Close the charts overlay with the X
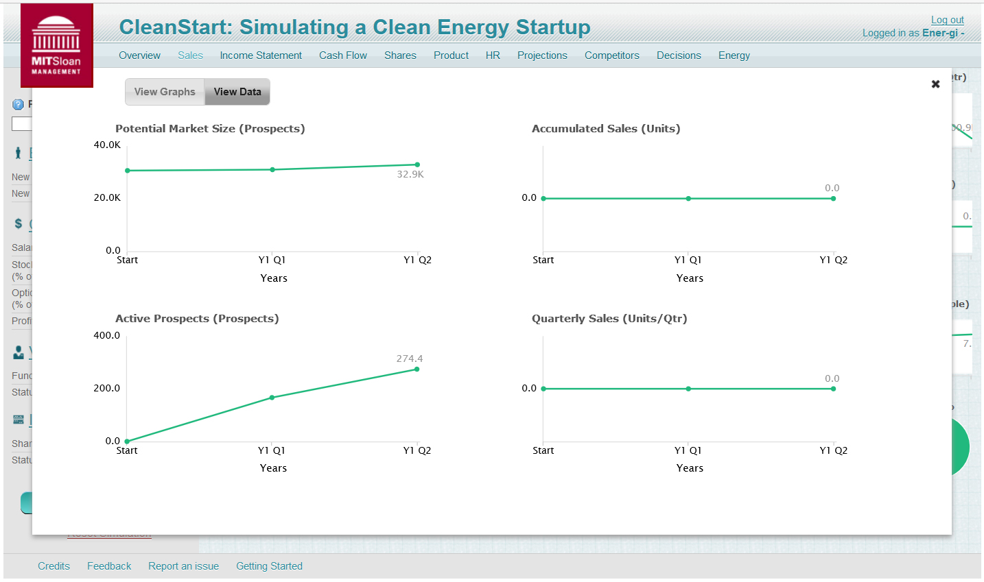This screenshot has height=582, width=984. click(935, 84)
